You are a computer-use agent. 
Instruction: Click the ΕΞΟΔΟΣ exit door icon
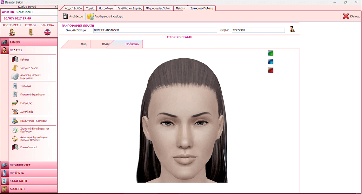tap(31, 32)
